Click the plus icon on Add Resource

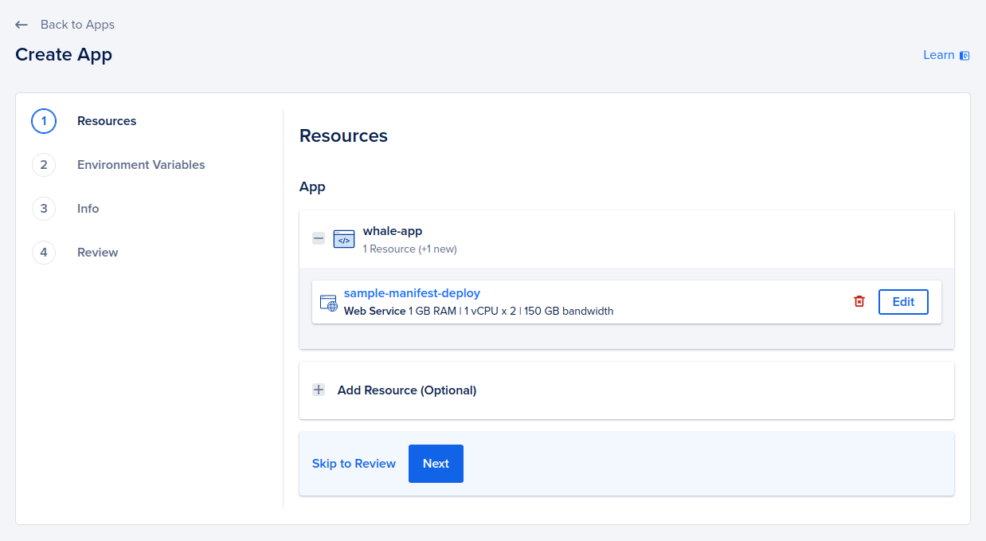coord(319,390)
